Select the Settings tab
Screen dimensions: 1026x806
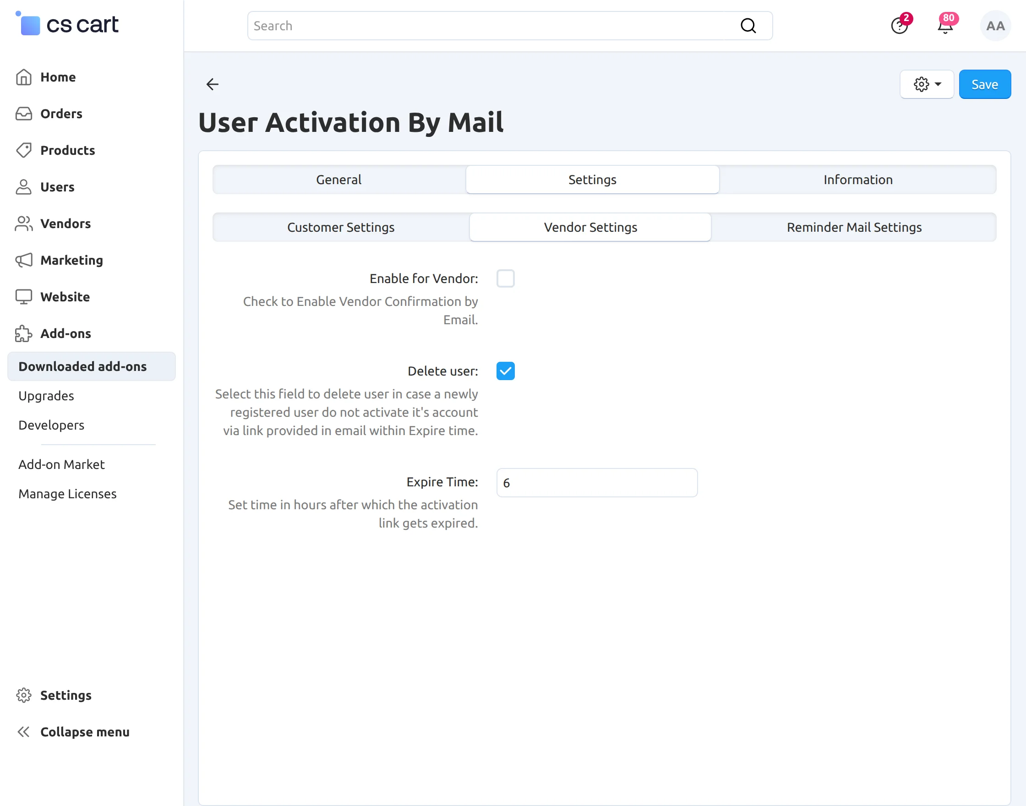tap(592, 180)
